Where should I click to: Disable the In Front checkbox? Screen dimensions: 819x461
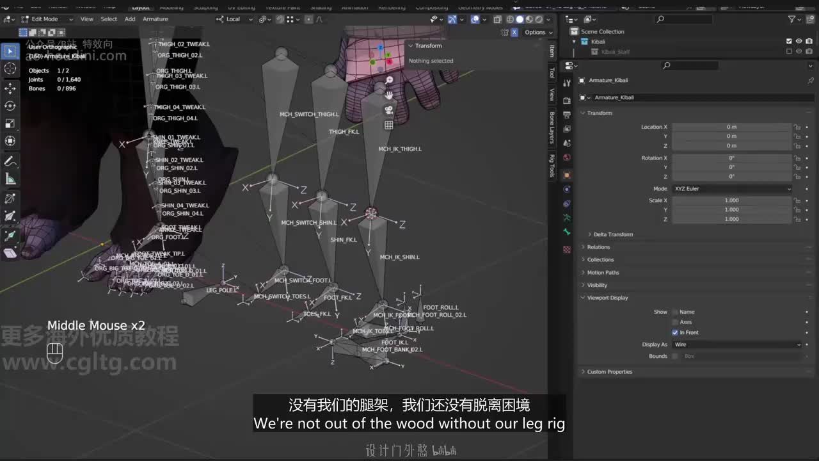(x=675, y=332)
